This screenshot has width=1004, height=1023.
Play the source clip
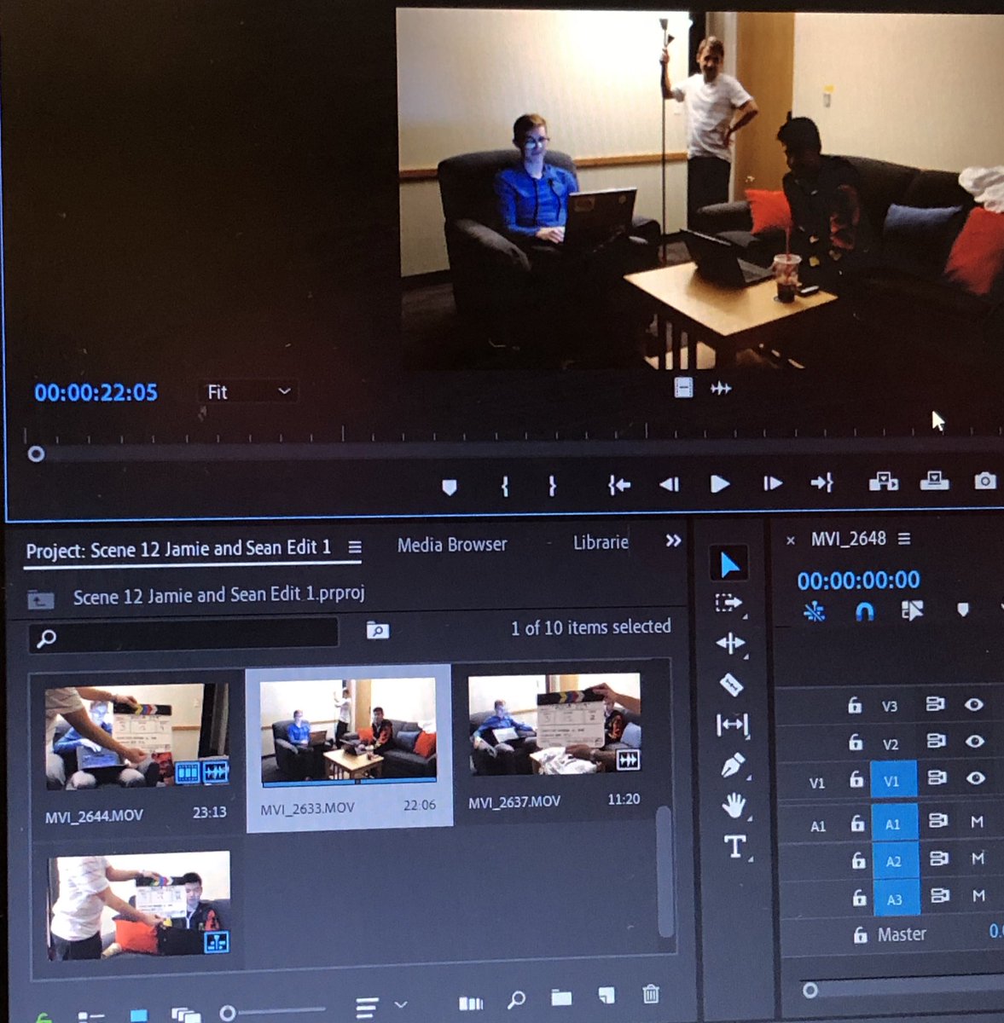(x=720, y=483)
